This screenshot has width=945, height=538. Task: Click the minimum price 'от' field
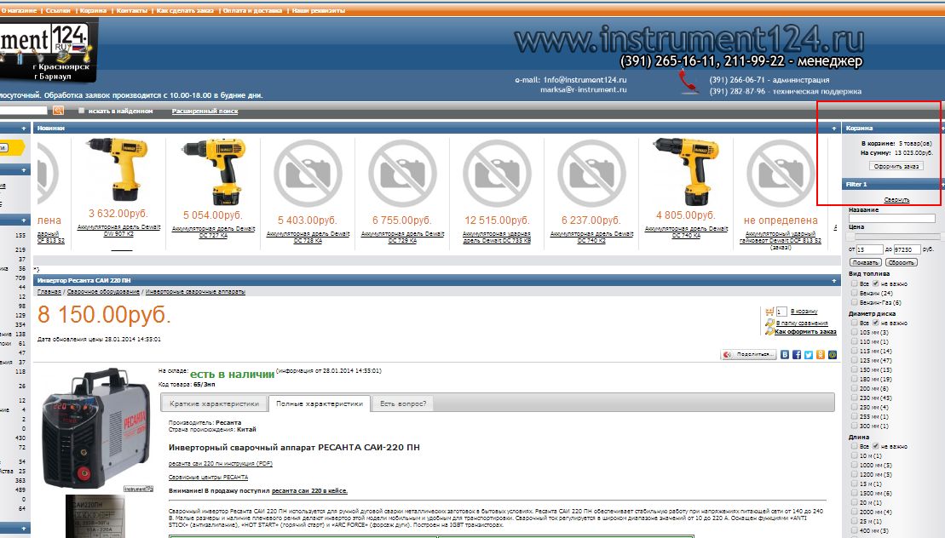pyautogui.click(x=869, y=249)
